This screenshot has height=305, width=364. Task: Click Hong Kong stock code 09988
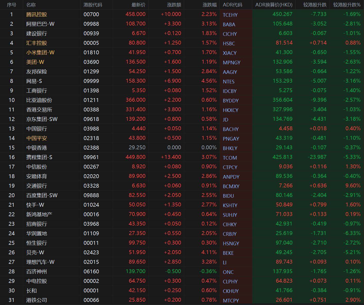pos(91,24)
